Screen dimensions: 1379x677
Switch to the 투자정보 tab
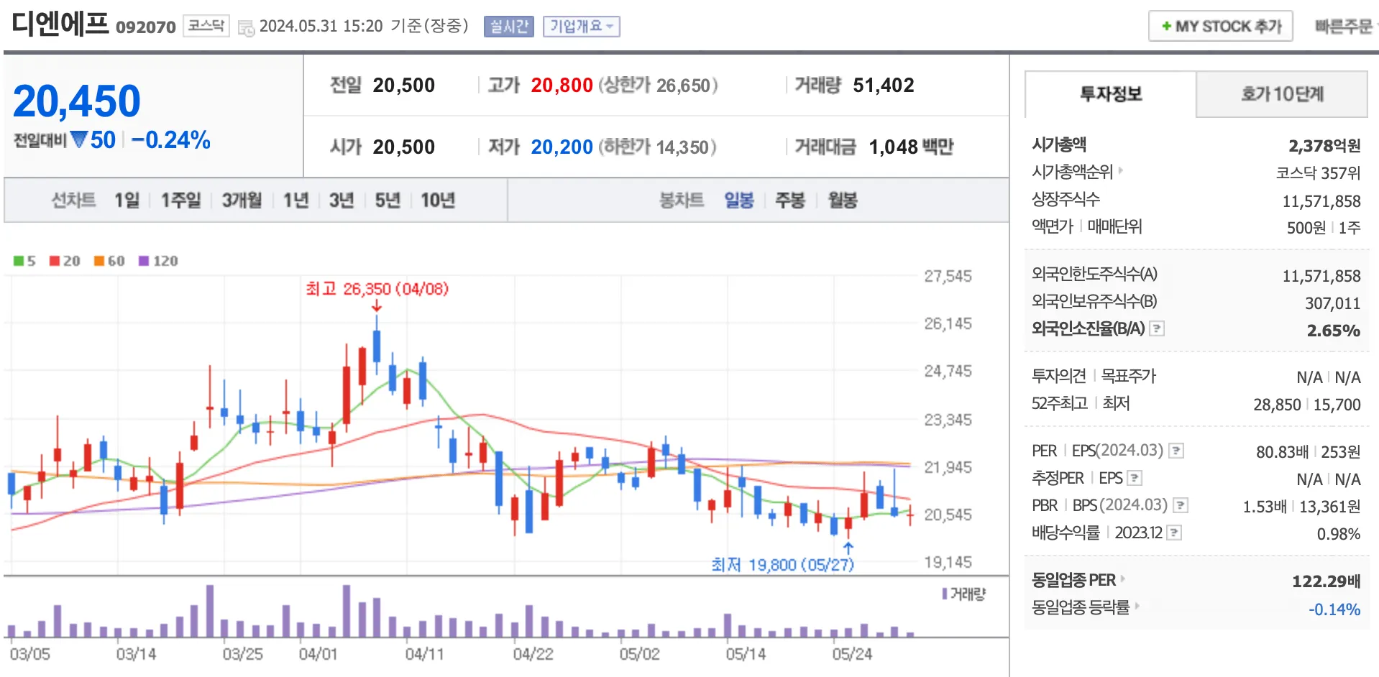tap(1110, 94)
